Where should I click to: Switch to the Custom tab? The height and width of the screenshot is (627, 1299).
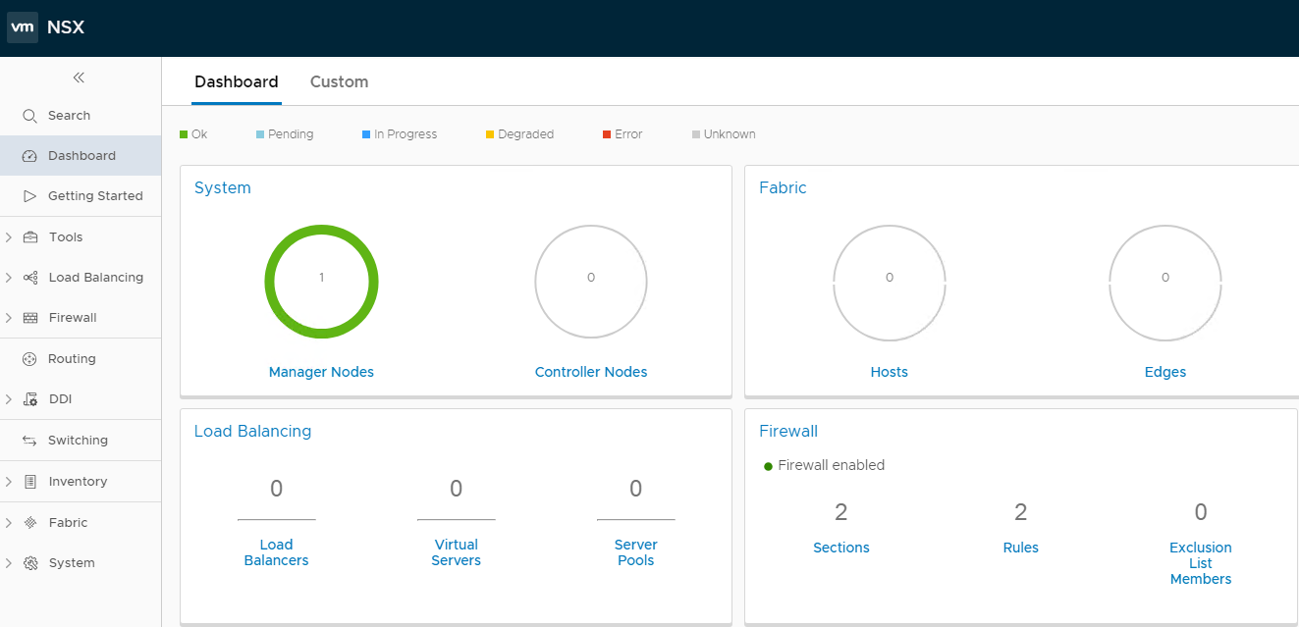coord(339,82)
